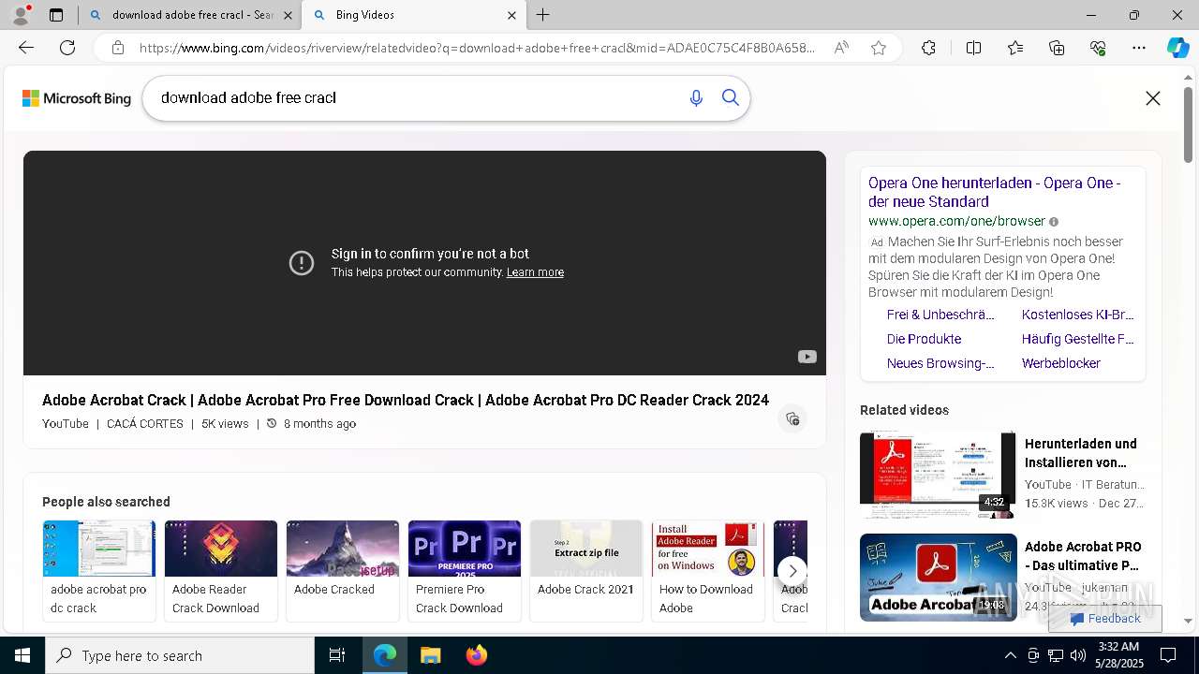Open 'Opera One herunterladen' ad headline
The width and height of the screenshot is (1199, 674).
pos(995,192)
